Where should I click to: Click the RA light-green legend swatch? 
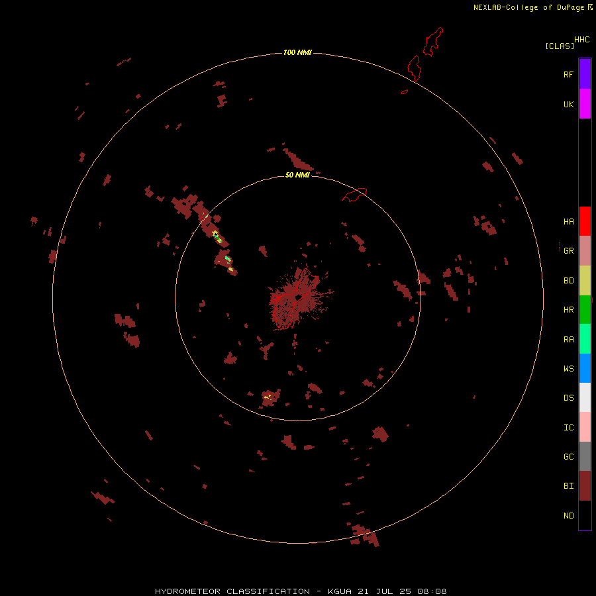(585, 339)
